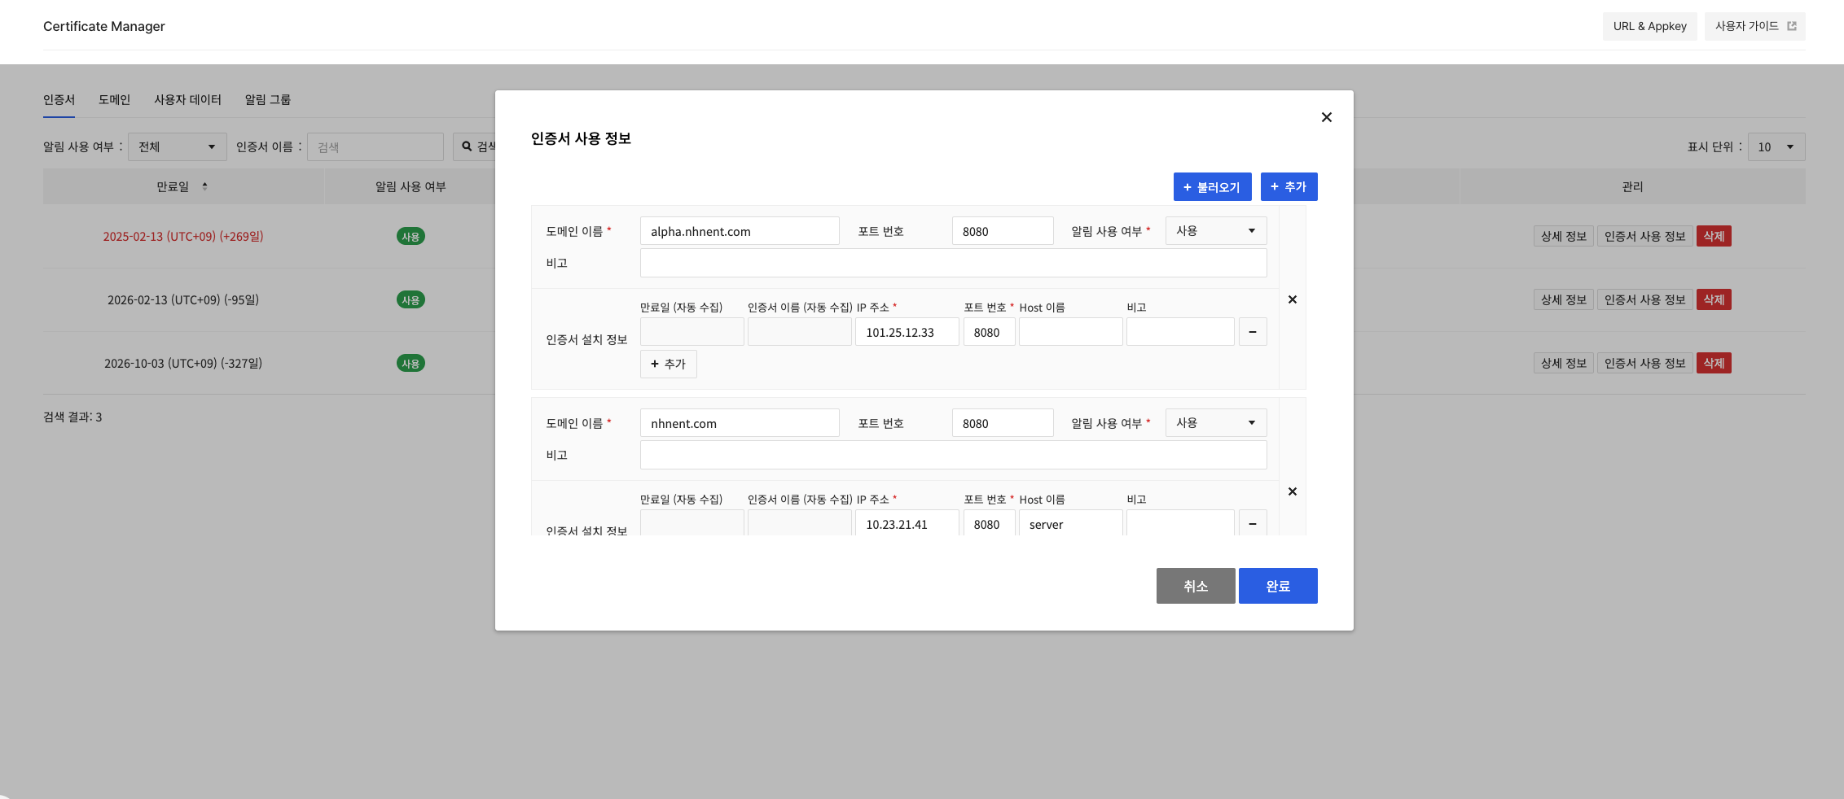Open 사용자 가이드 via its external-link icon
1844x799 pixels.
point(1790,25)
